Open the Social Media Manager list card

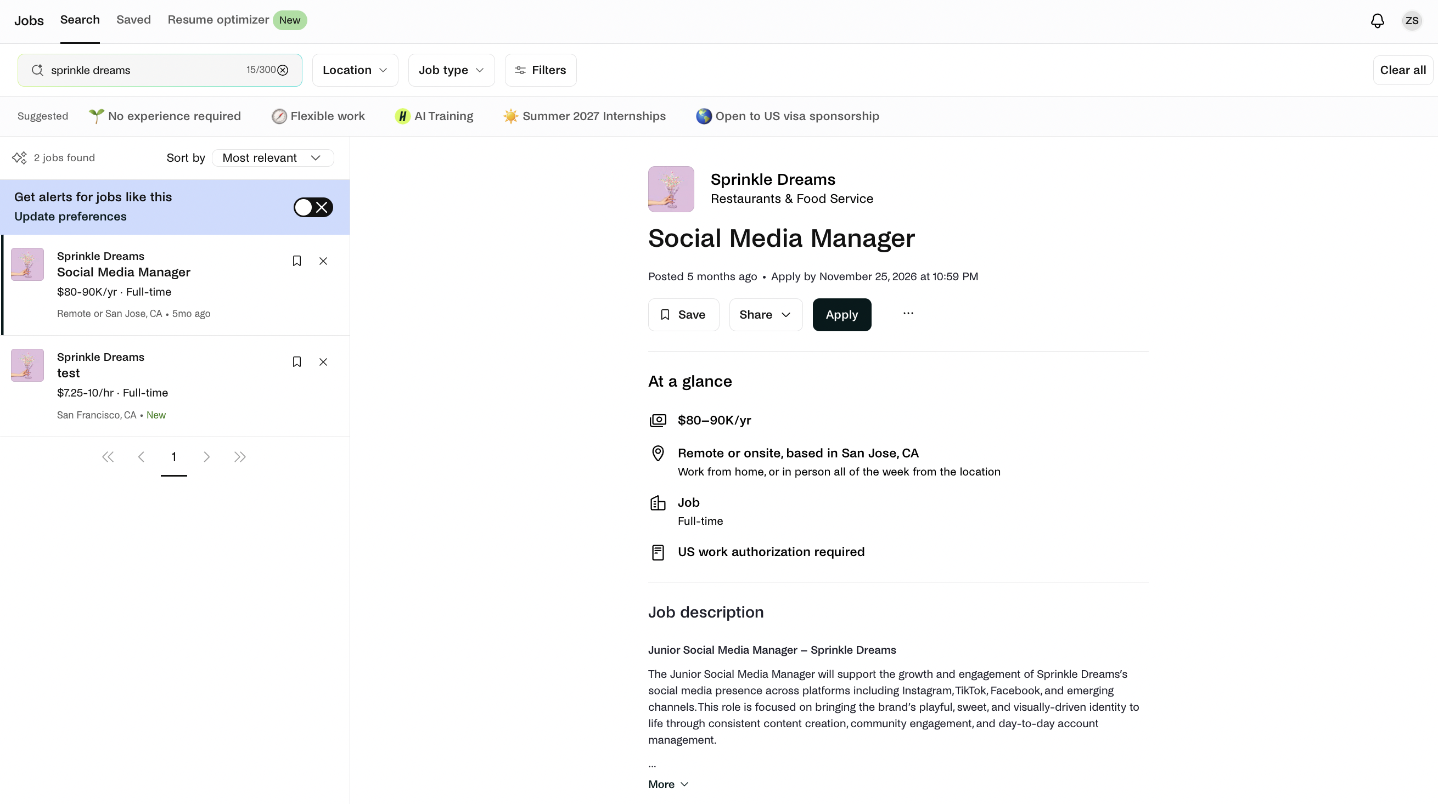175,285
